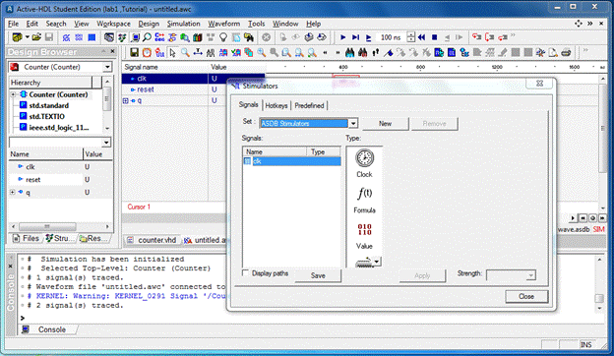Close the Design Browser panel
The image size is (614, 356).
pos(113,51)
